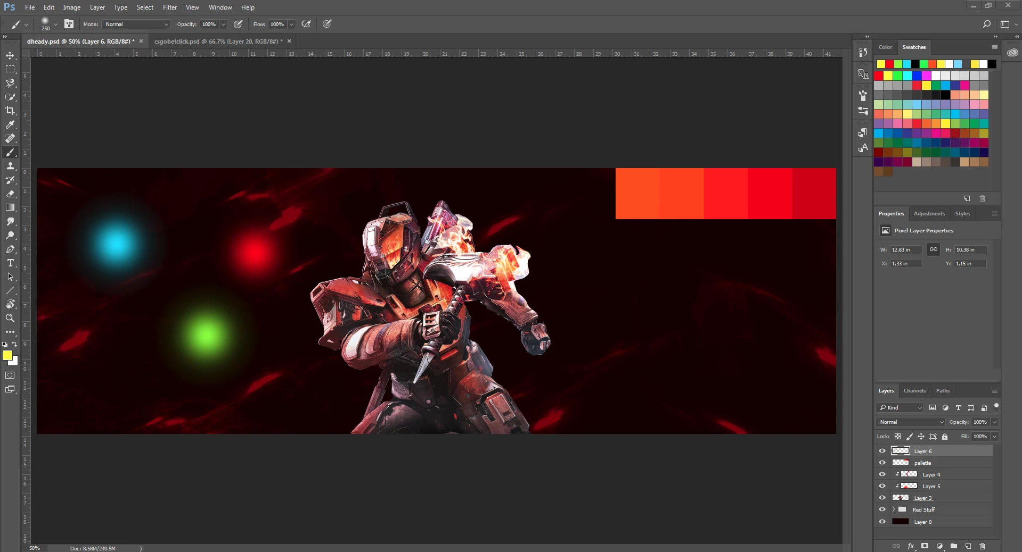The height and width of the screenshot is (552, 1022).
Task: Open the Layers panel options menu
Action: [x=994, y=391]
